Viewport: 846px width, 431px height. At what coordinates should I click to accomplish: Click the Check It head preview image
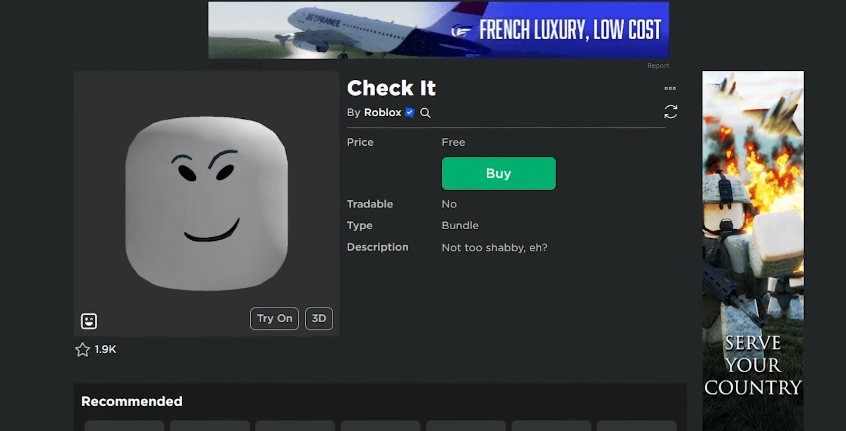[207, 203]
